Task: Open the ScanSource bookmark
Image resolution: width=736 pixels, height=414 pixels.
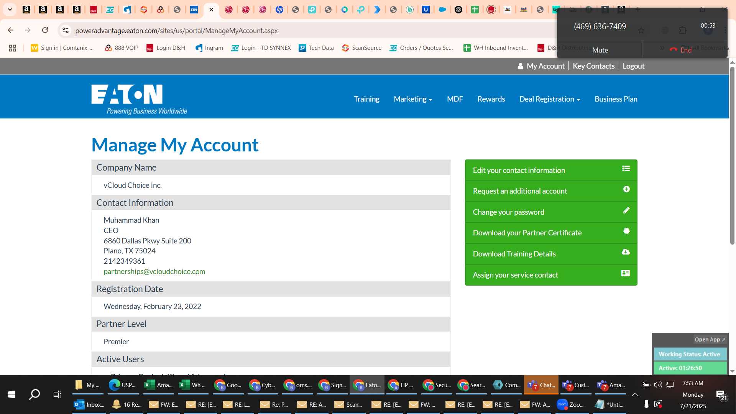Action: click(x=361, y=48)
